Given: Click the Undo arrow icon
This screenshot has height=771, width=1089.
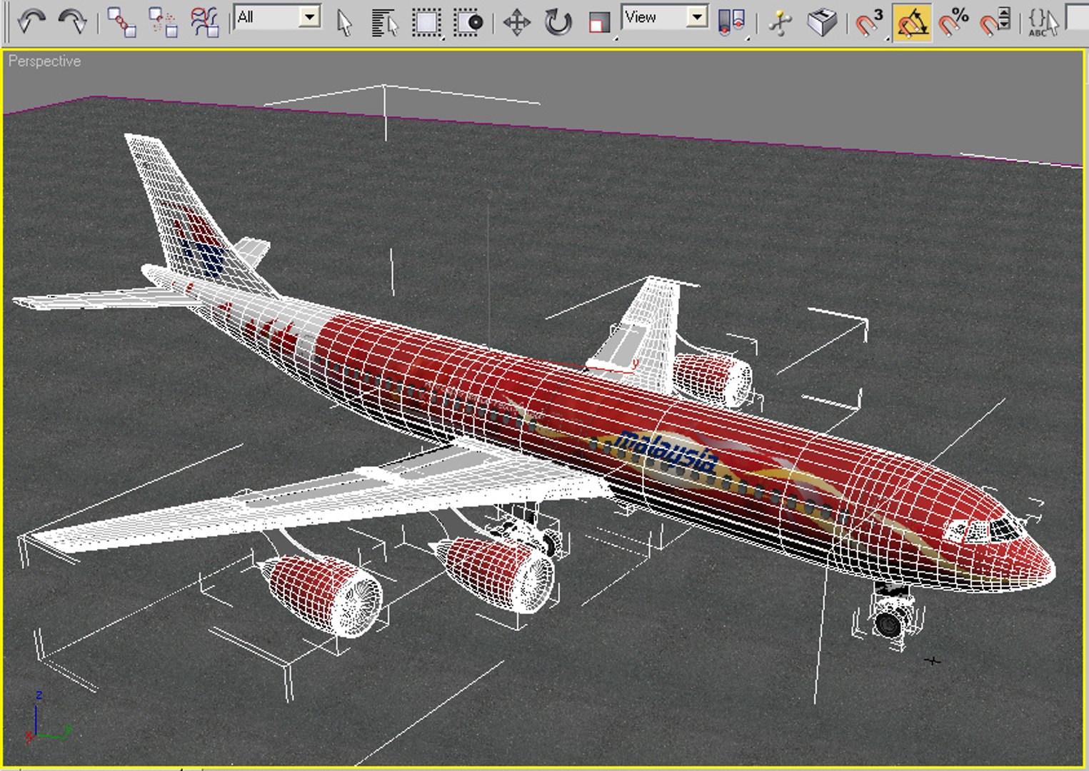Looking at the screenshot, I should pyautogui.click(x=31, y=22).
